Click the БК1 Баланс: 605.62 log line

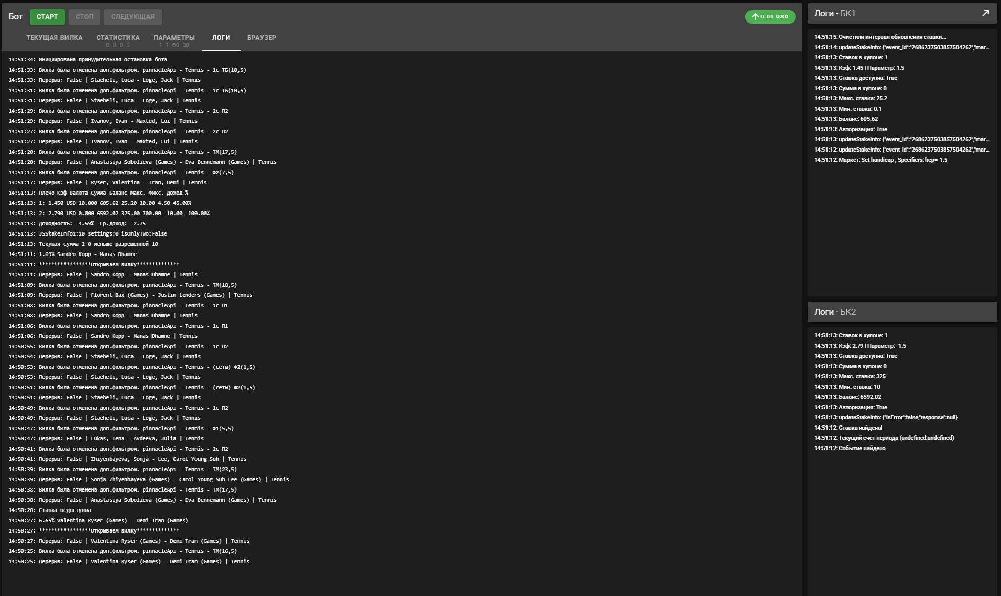click(846, 119)
